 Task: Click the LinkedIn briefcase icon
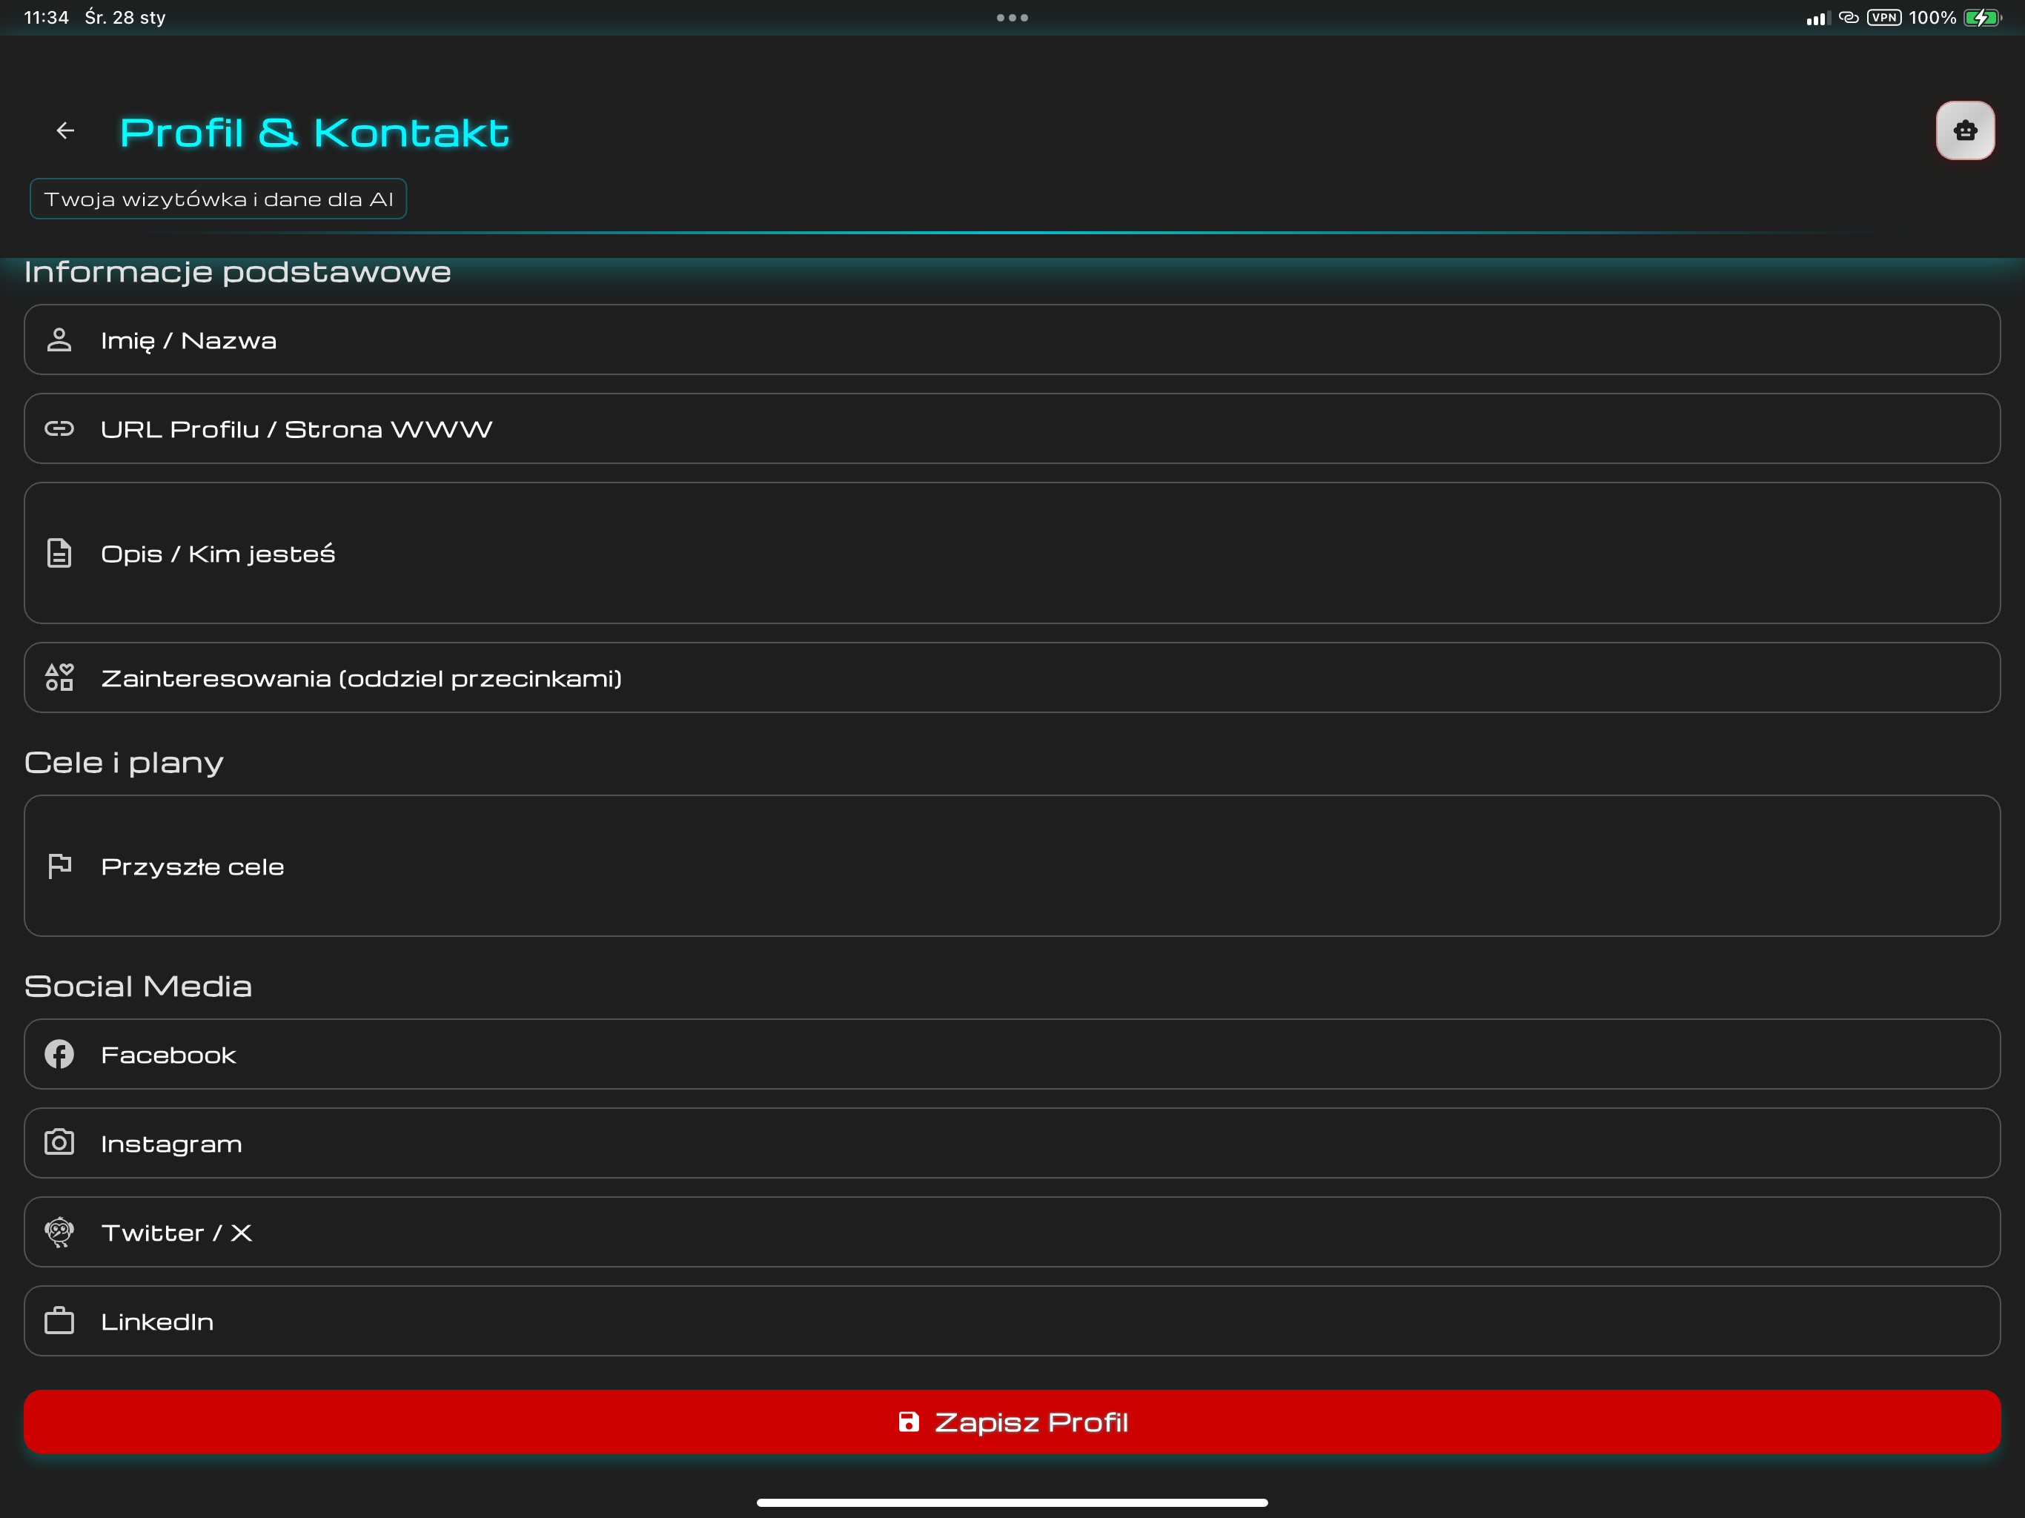(x=59, y=1321)
